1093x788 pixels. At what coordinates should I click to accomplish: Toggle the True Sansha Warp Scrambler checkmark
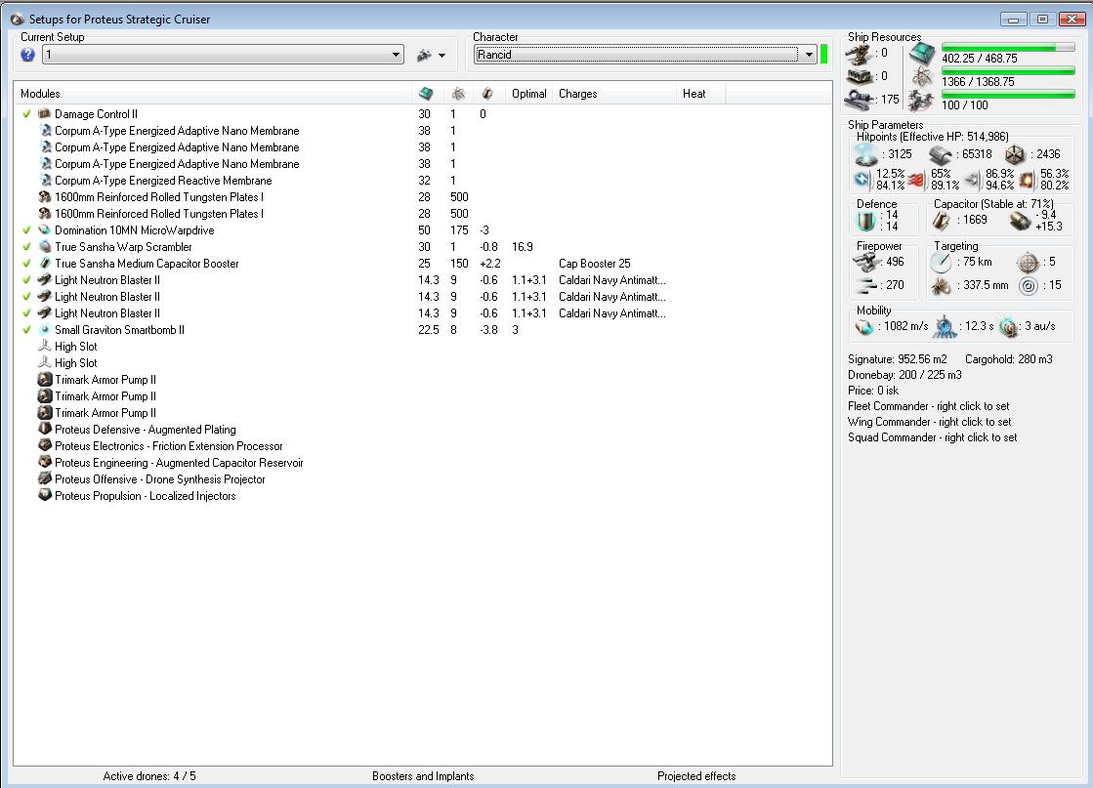(x=26, y=247)
